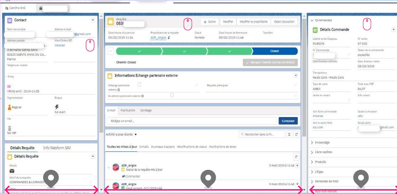This screenshot has height=194, width=397.
Task: Open the Détails Commande dropdown arrow
Action: point(394,30)
